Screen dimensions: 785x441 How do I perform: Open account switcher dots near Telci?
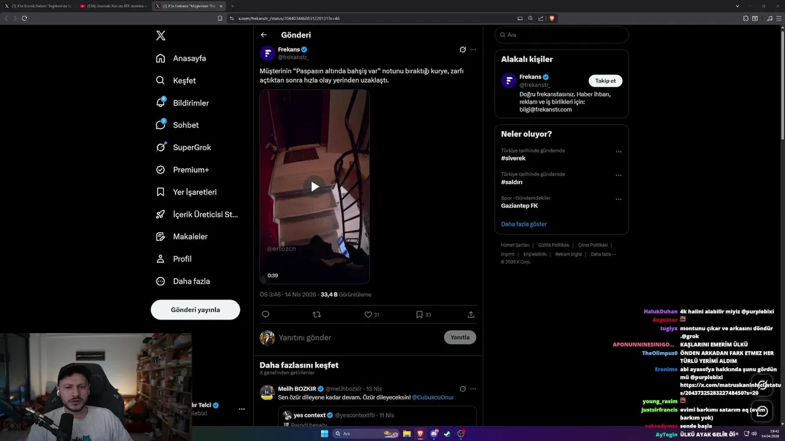[242, 409]
